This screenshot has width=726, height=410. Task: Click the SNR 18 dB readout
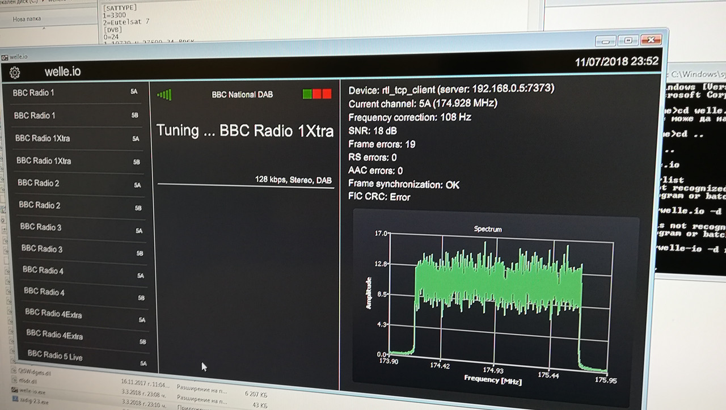click(x=373, y=131)
